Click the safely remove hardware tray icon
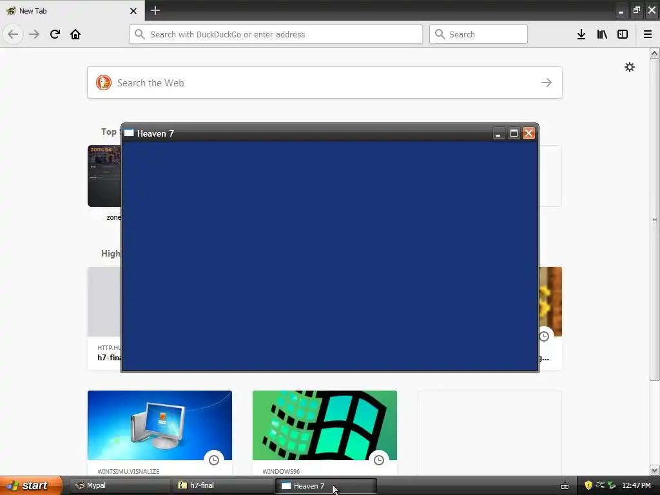 [612, 485]
